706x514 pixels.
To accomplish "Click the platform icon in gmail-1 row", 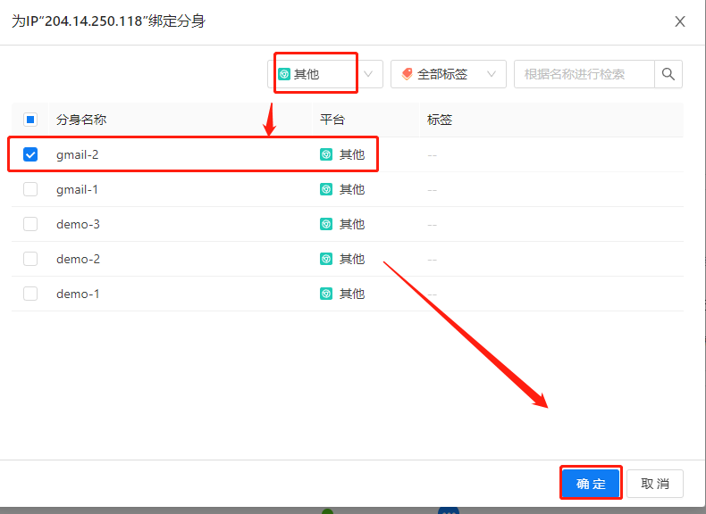I will point(326,189).
